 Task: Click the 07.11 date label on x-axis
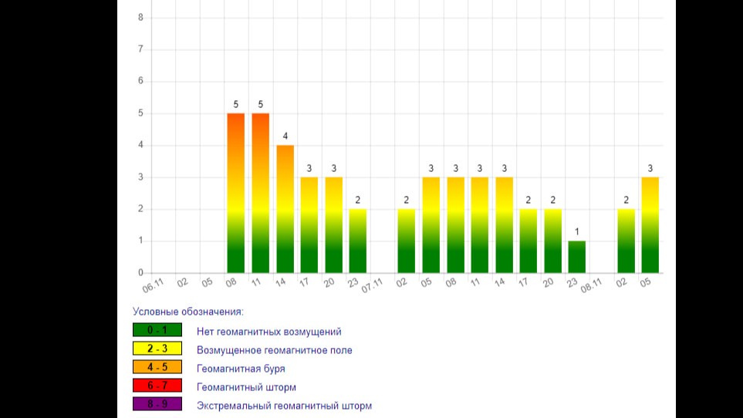pyautogui.click(x=373, y=286)
